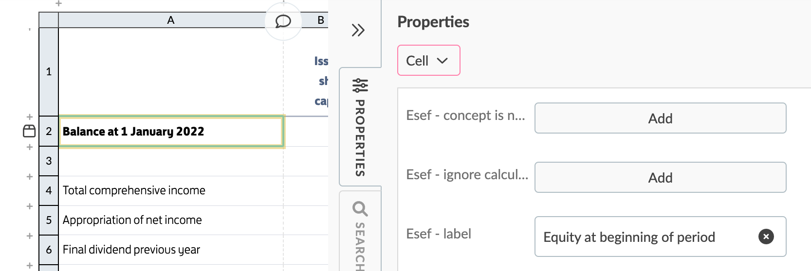The image size is (811, 271).
Task: Add the Esef ignore calcul... property
Action: 660,177
